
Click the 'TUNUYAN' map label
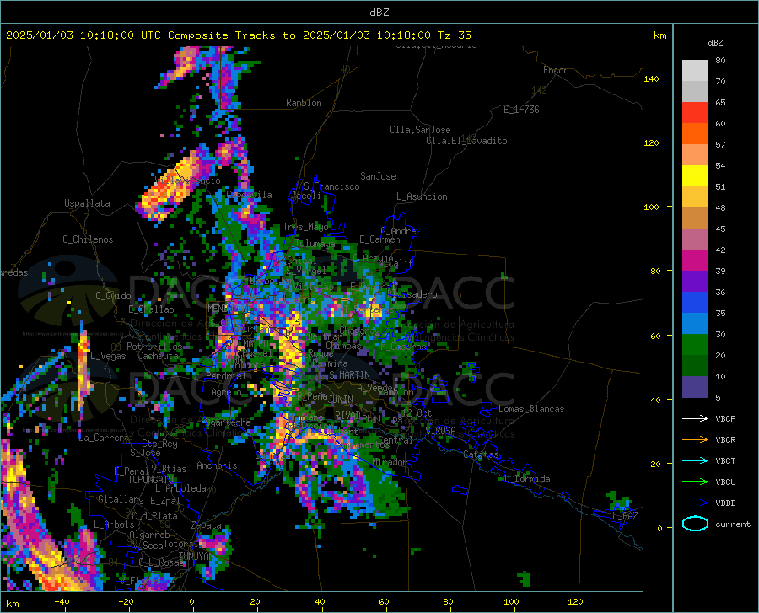pos(196,556)
